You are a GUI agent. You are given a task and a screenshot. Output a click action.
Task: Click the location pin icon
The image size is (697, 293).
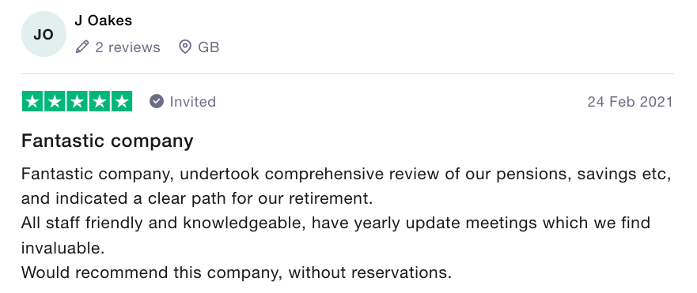185,47
